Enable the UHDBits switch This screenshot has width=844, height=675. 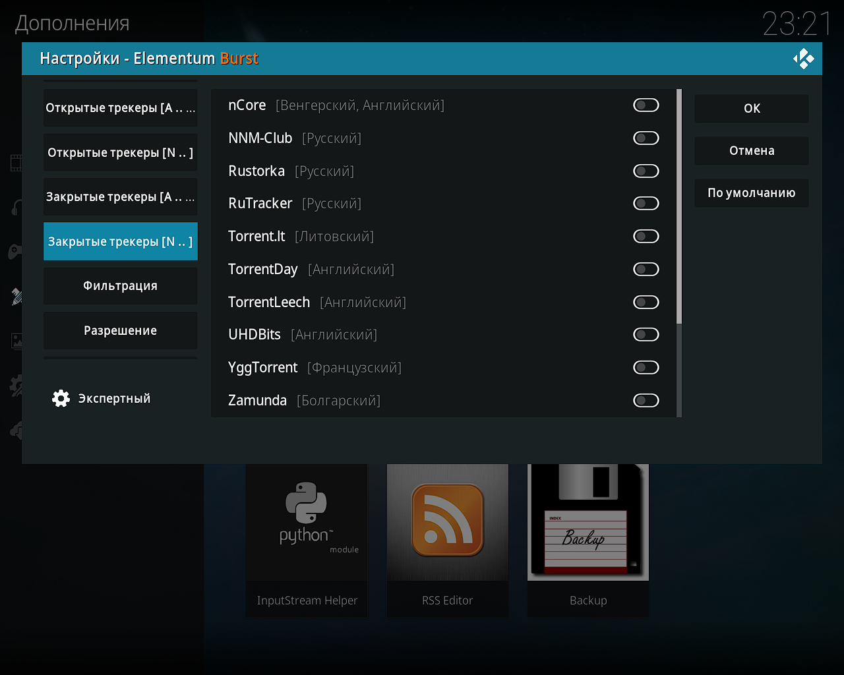point(646,335)
